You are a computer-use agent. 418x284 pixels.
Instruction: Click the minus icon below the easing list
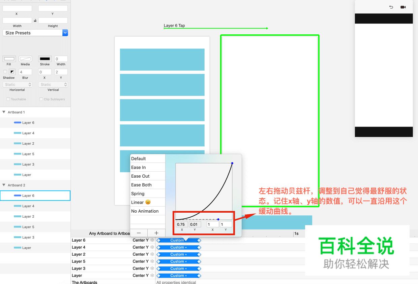coord(139,233)
